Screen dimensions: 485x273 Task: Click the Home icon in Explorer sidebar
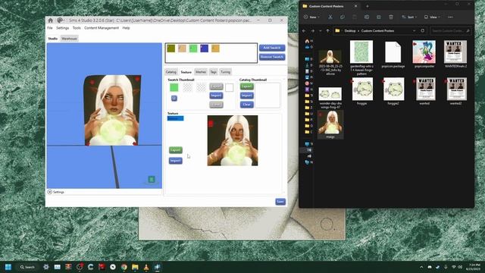click(307, 41)
